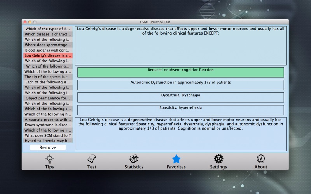Choose answer 'Autonomic Dysfunction in approximately 1/3 of patients'
This screenshot has width=311, height=194.
181,85
